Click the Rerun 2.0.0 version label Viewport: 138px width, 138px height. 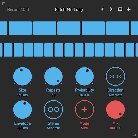[x=18, y=10]
